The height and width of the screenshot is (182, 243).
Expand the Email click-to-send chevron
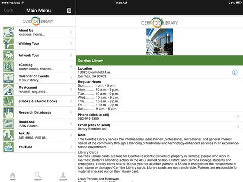238,127
